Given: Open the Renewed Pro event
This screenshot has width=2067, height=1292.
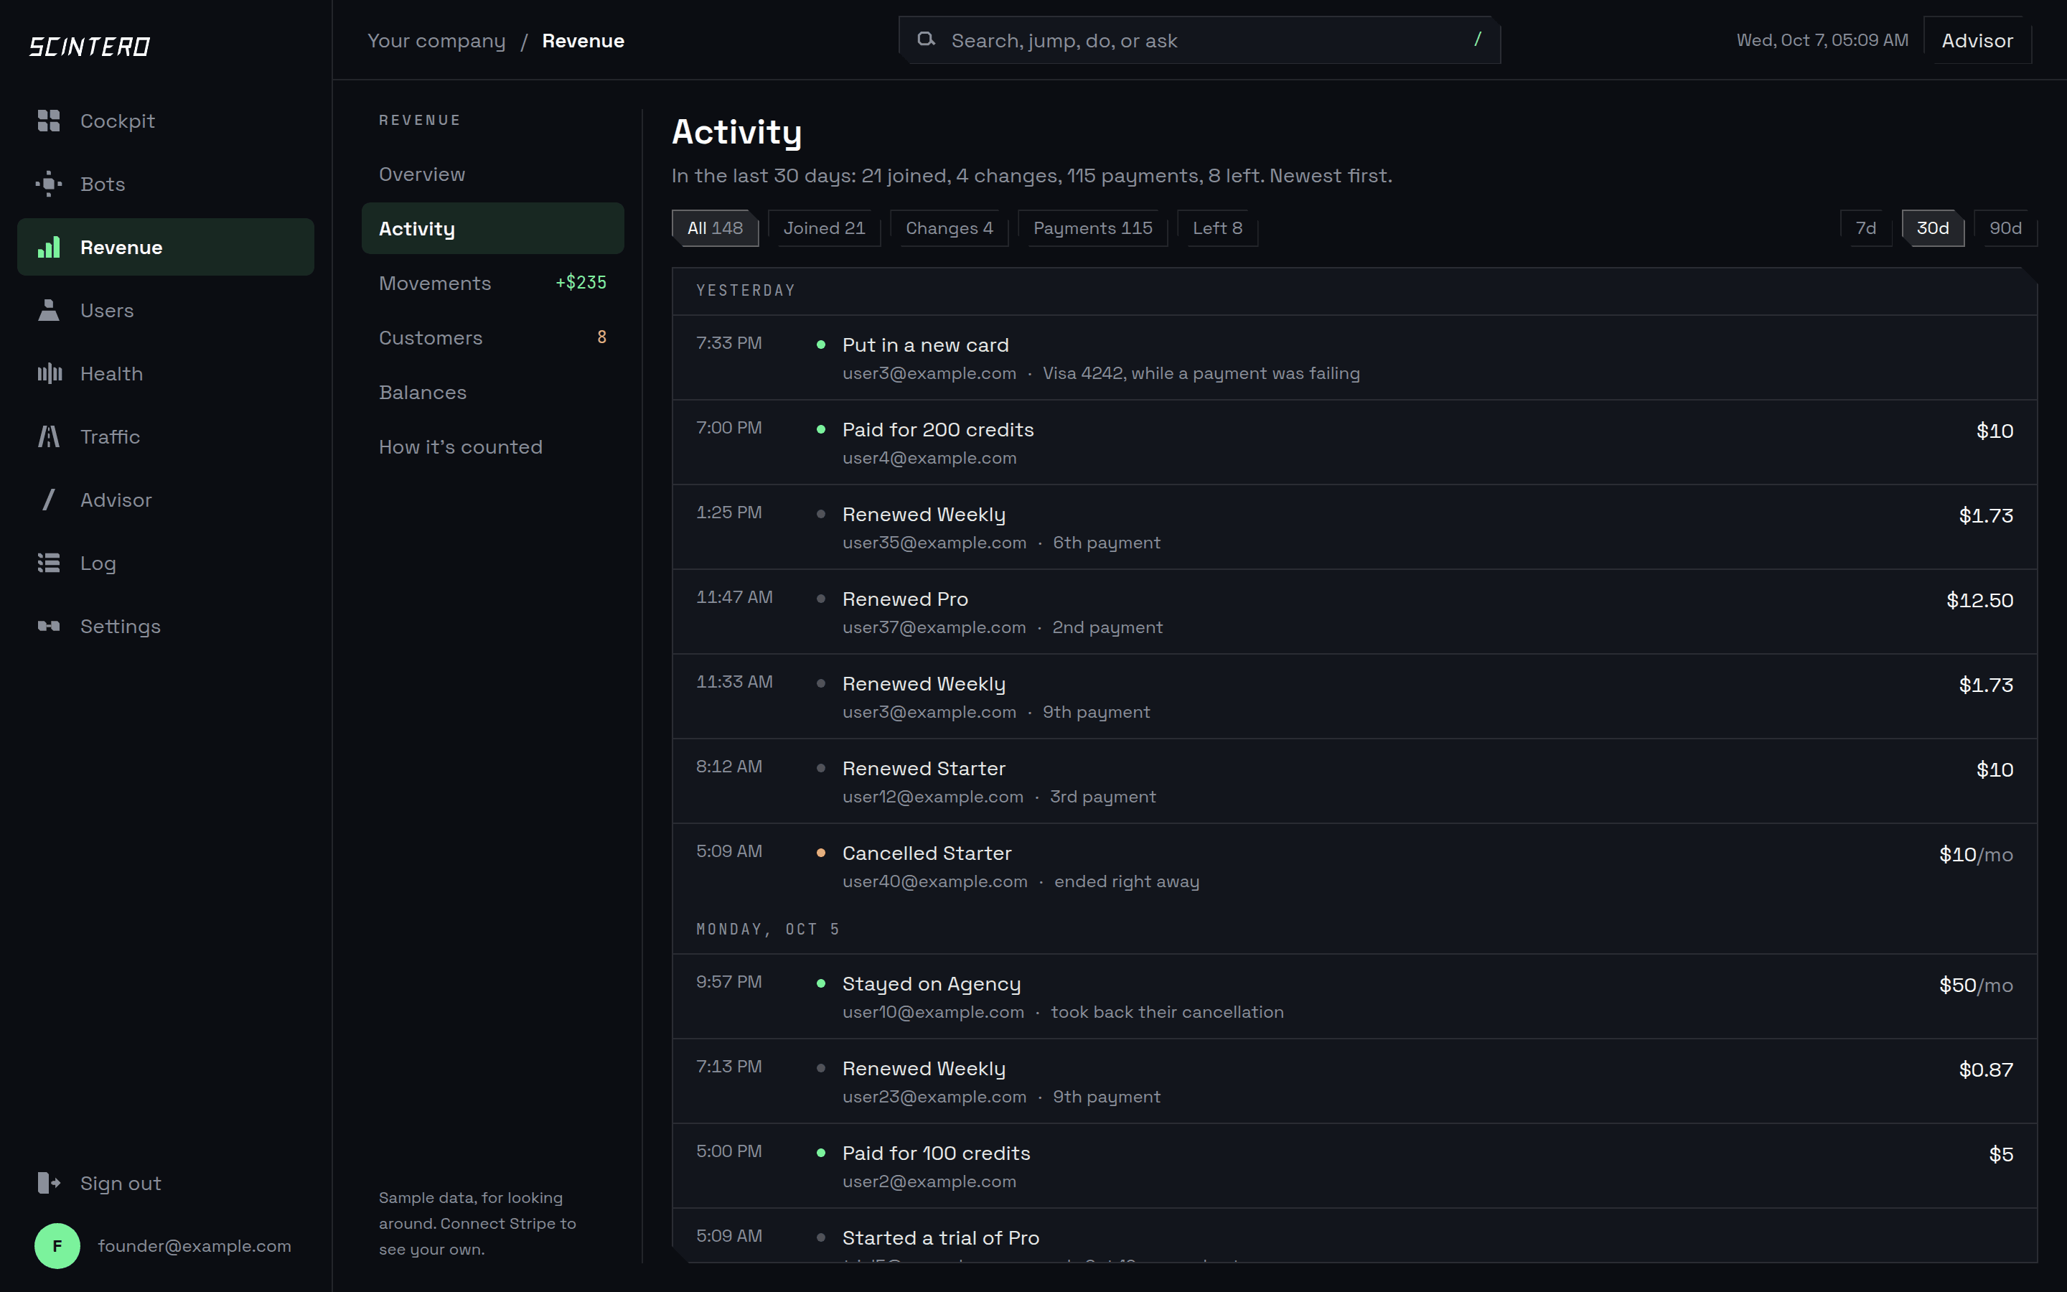Looking at the screenshot, I should 1354,612.
